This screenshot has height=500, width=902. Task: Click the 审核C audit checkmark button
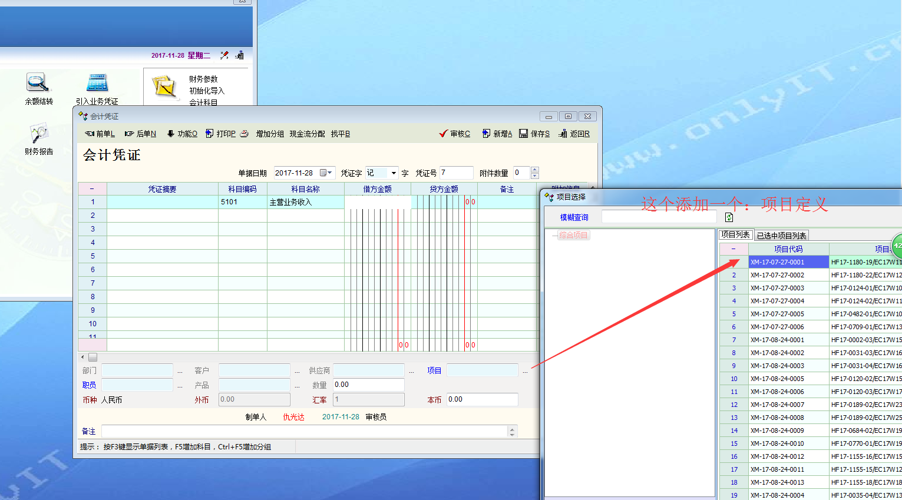[x=455, y=134]
